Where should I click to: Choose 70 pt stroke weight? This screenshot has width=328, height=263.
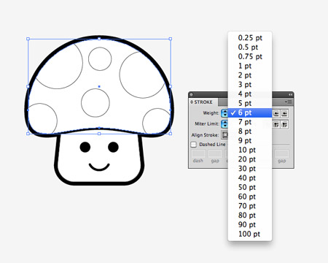point(250,206)
